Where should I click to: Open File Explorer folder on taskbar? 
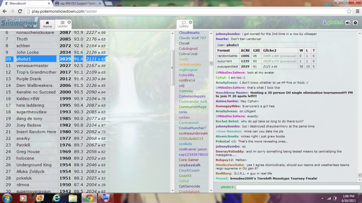73,198
